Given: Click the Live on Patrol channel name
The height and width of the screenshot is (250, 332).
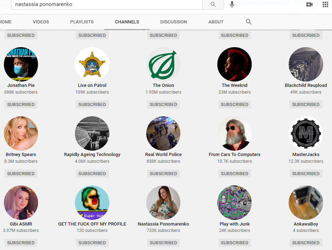Looking at the screenshot, I should coord(92,85).
